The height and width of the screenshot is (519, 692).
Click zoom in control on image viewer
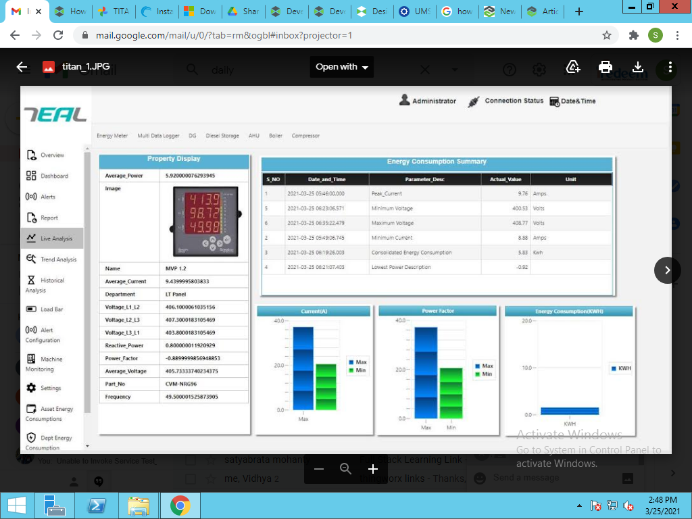[372, 469]
